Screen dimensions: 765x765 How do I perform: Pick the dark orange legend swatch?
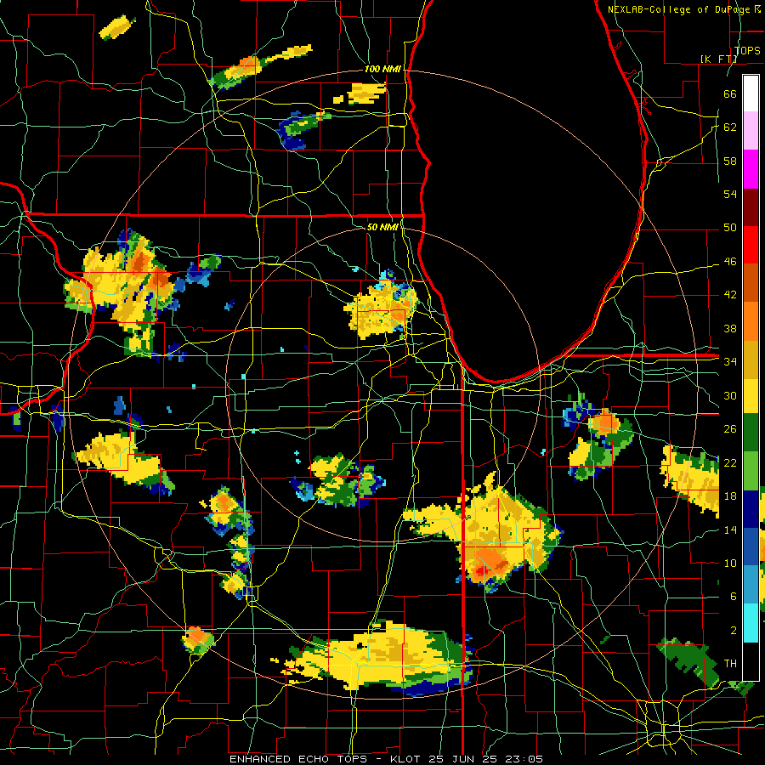click(751, 282)
